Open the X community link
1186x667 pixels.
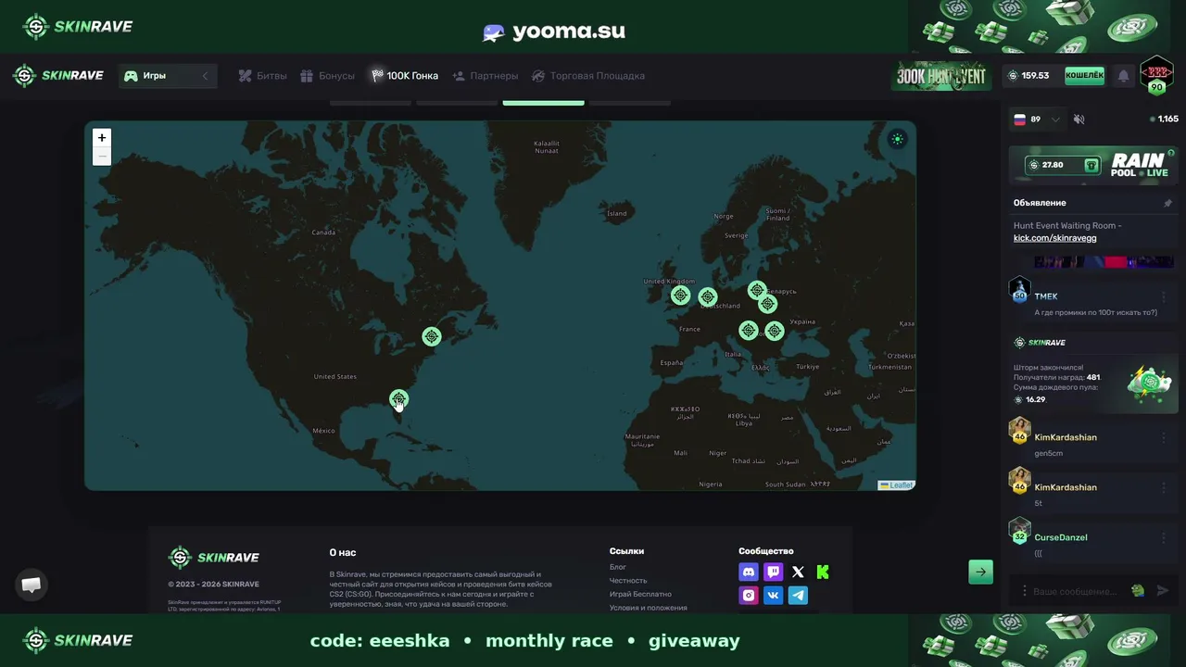[x=798, y=573]
